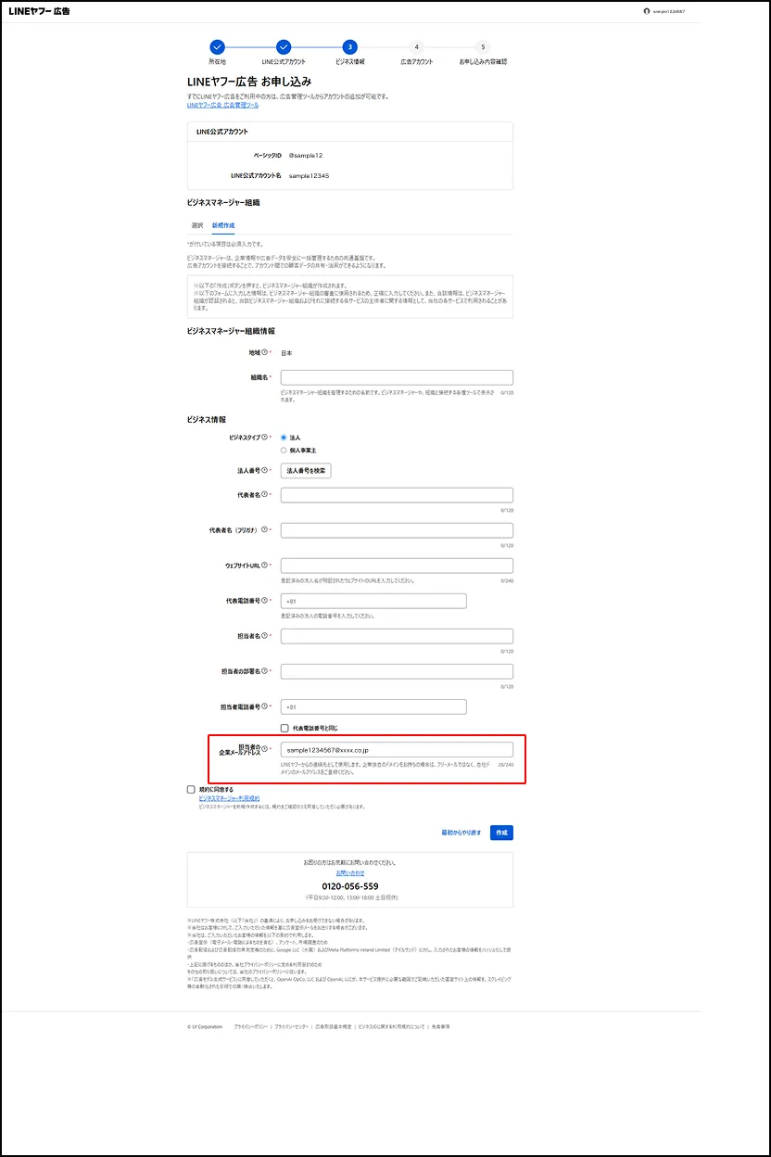Focus the 代表者名 input field
Viewport: 771px width, 1157px height.
(x=397, y=495)
